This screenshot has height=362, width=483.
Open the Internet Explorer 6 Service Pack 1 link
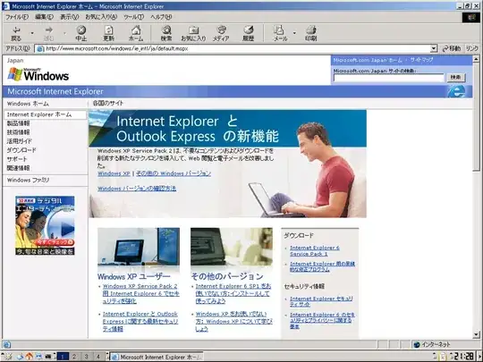pos(315,250)
